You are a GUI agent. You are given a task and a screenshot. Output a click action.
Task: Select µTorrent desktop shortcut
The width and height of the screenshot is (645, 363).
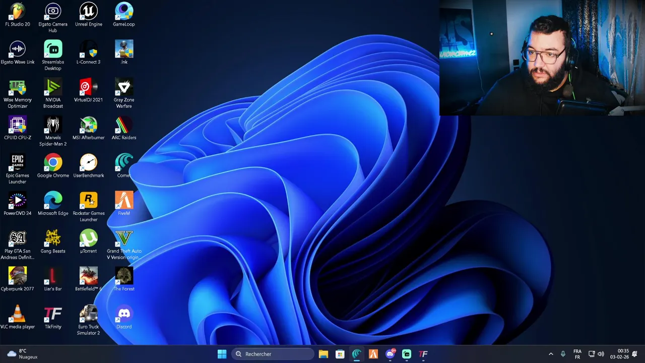[x=89, y=241]
